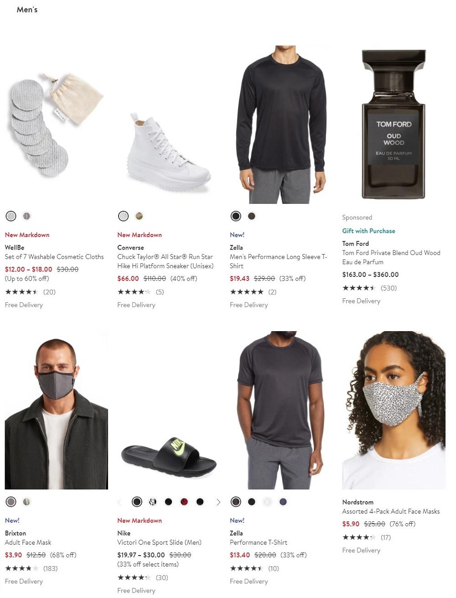Open Set of 7 Washable Cosmetic Cloths
Screen dimensions: 456x598
pos(54,257)
